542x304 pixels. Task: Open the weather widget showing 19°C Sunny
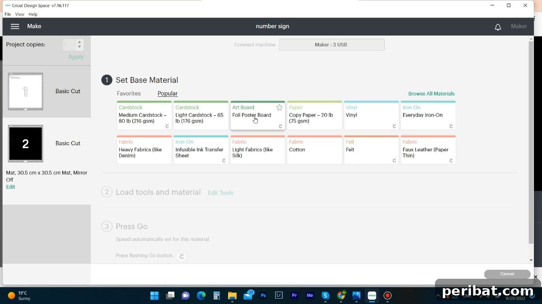[x=19, y=295]
